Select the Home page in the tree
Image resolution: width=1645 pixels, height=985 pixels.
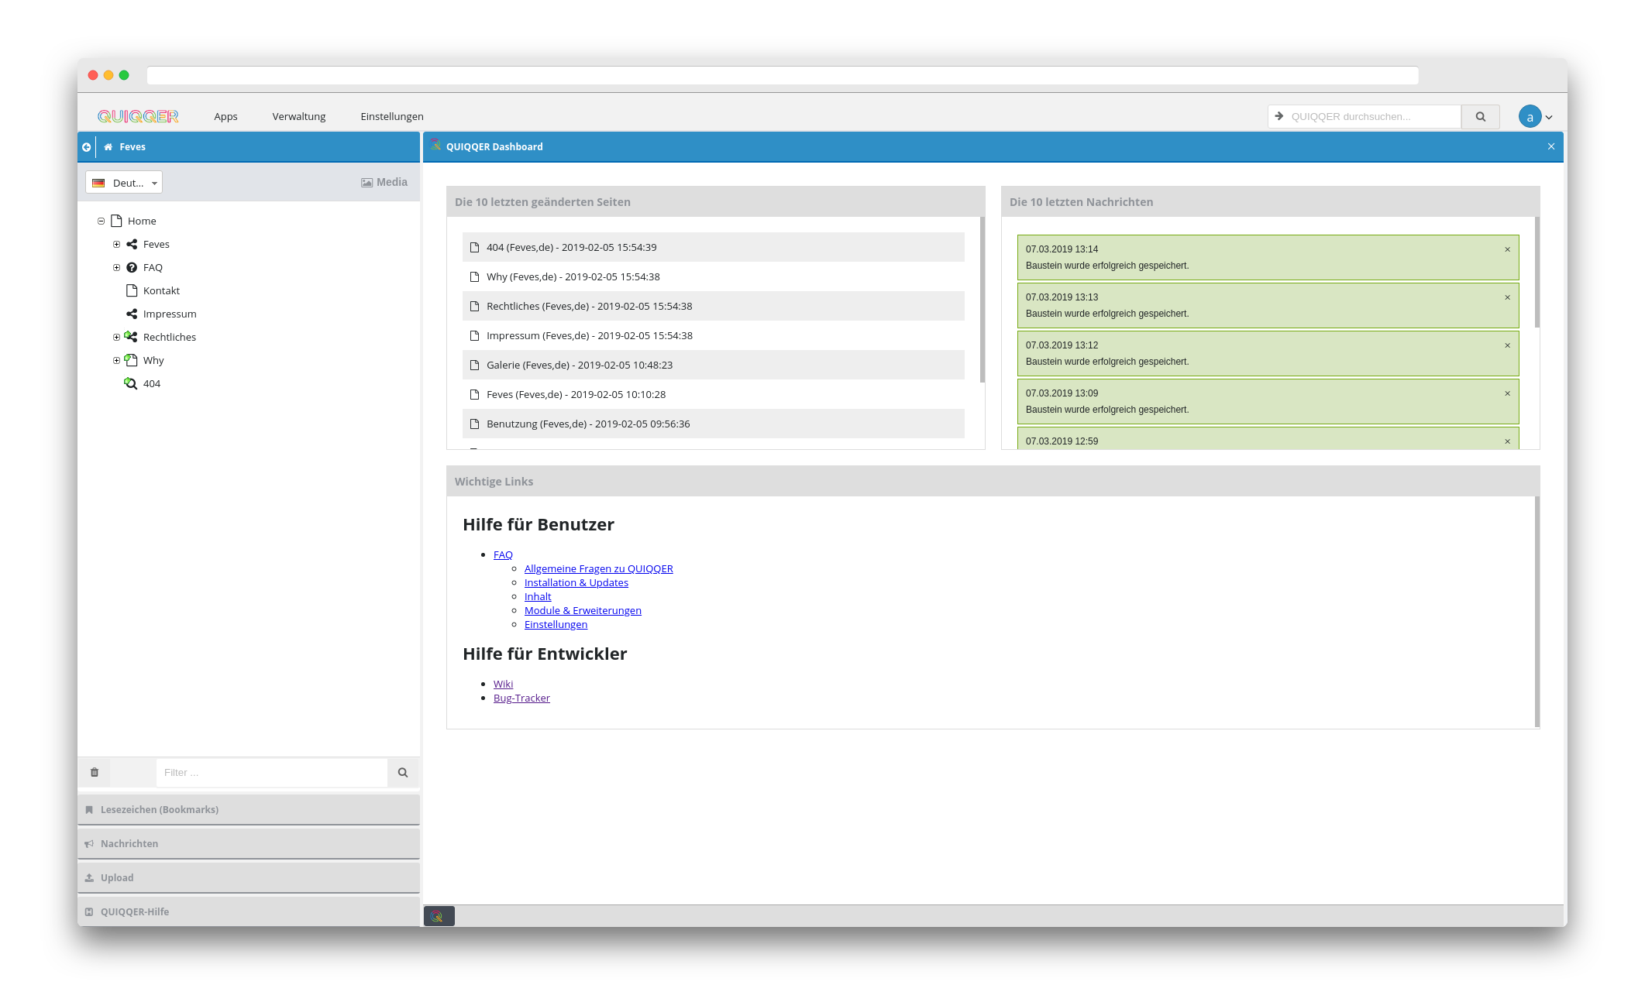tap(142, 221)
